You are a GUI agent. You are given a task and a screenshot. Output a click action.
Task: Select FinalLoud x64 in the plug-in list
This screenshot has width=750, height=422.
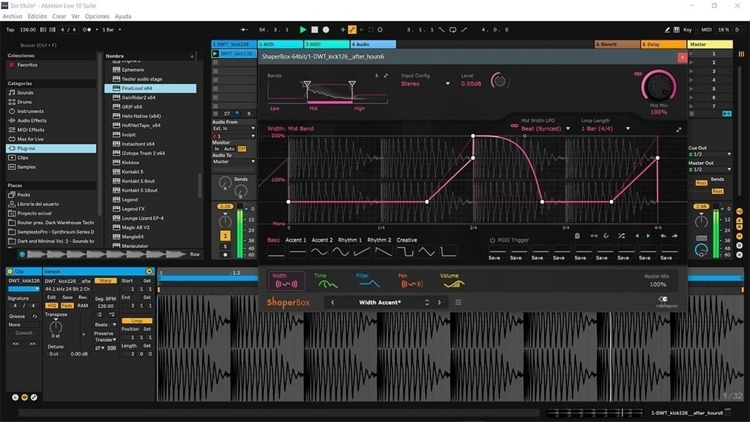(150, 89)
